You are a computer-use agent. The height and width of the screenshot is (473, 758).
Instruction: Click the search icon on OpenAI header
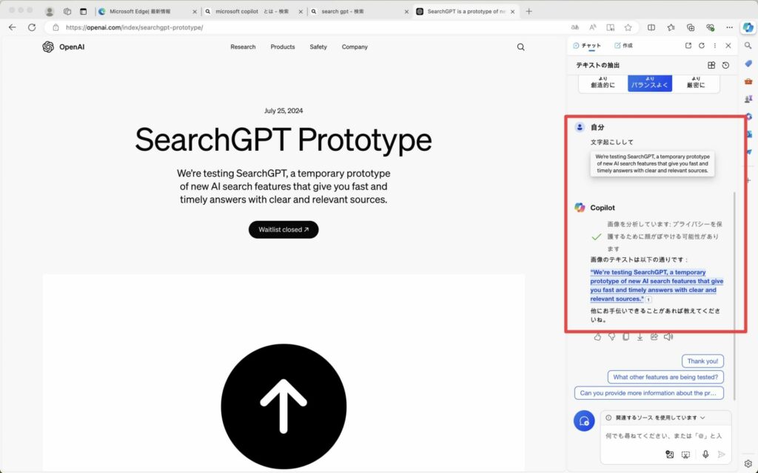pos(520,47)
